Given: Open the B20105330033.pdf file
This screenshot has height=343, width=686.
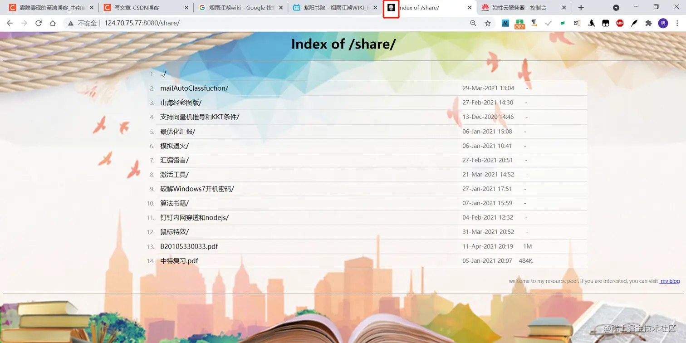Looking at the screenshot, I should click(x=189, y=246).
